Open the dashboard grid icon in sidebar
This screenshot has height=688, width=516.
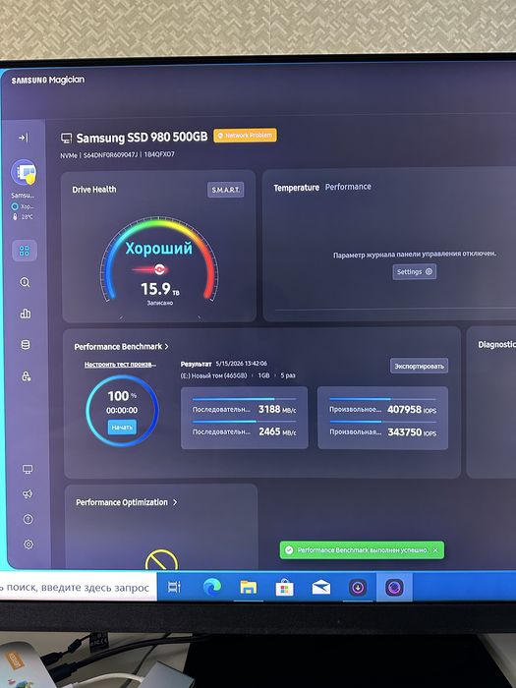(25, 251)
